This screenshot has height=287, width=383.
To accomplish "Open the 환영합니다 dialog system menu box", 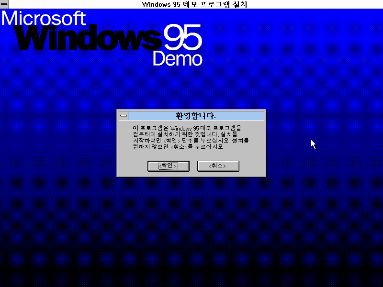I will 124,116.
